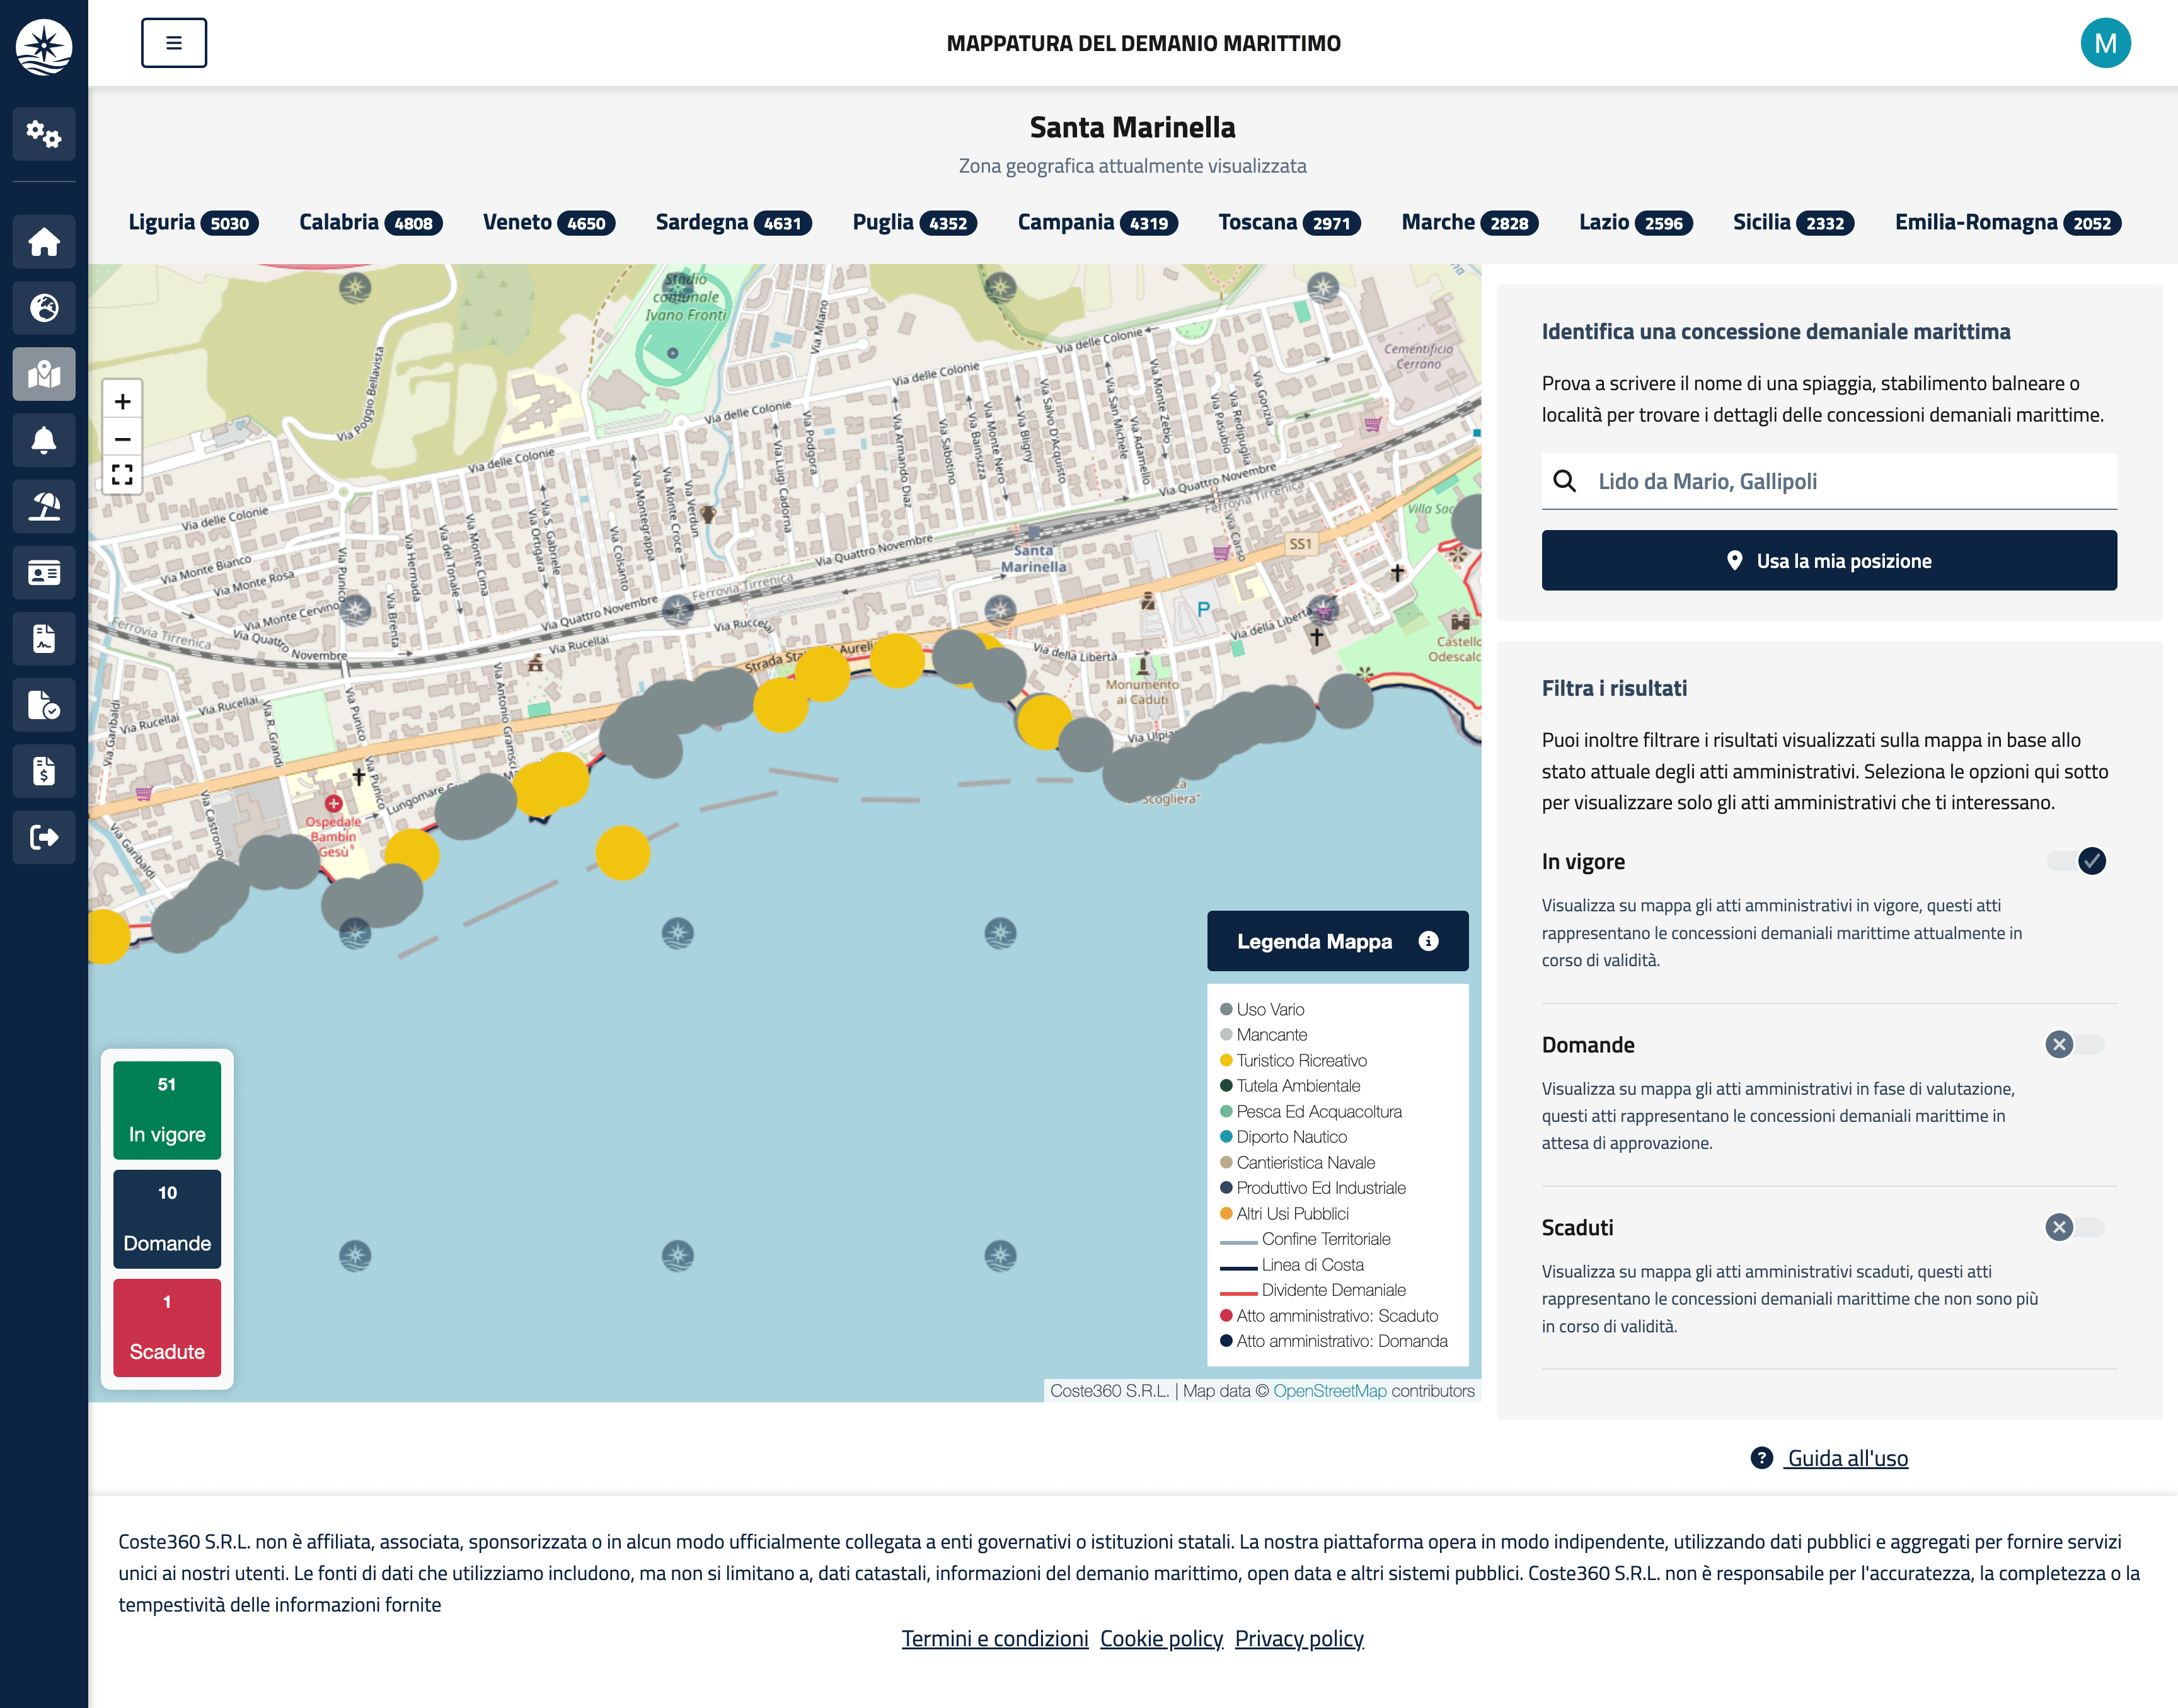Select the Liguria 5030 region tab
2178x1708 pixels.
click(193, 222)
